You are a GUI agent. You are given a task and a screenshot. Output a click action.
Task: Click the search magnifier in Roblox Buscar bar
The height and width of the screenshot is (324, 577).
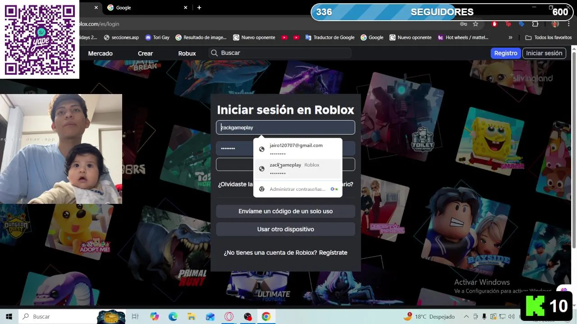point(215,53)
